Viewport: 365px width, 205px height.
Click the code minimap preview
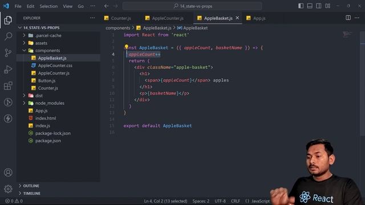pyautogui.click(x=347, y=35)
